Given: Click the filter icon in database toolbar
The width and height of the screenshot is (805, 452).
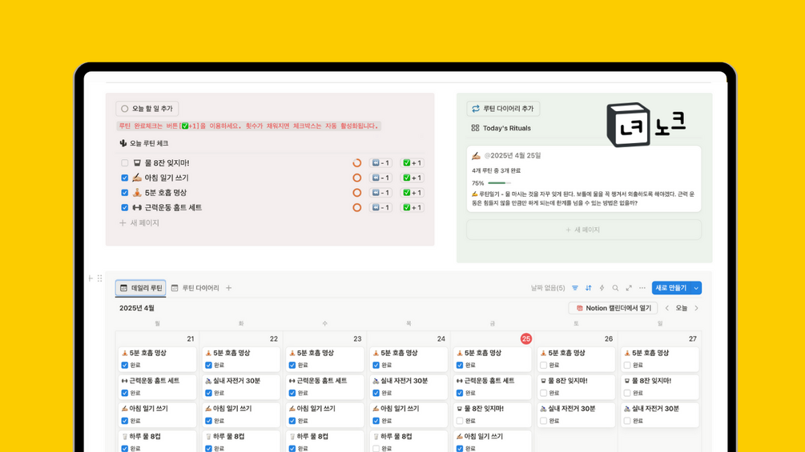Looking at the screenshot, I should coord(575,288).
